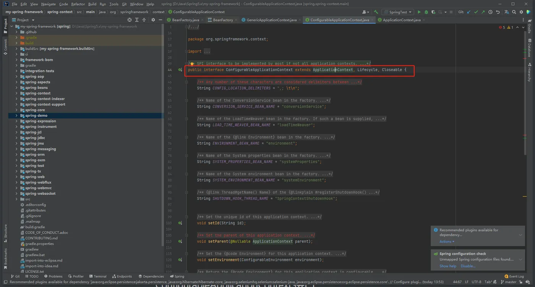The image size is (535, 287).
Task: Run the SpringTest configuration with green play icon
Action: coord(419,12)
